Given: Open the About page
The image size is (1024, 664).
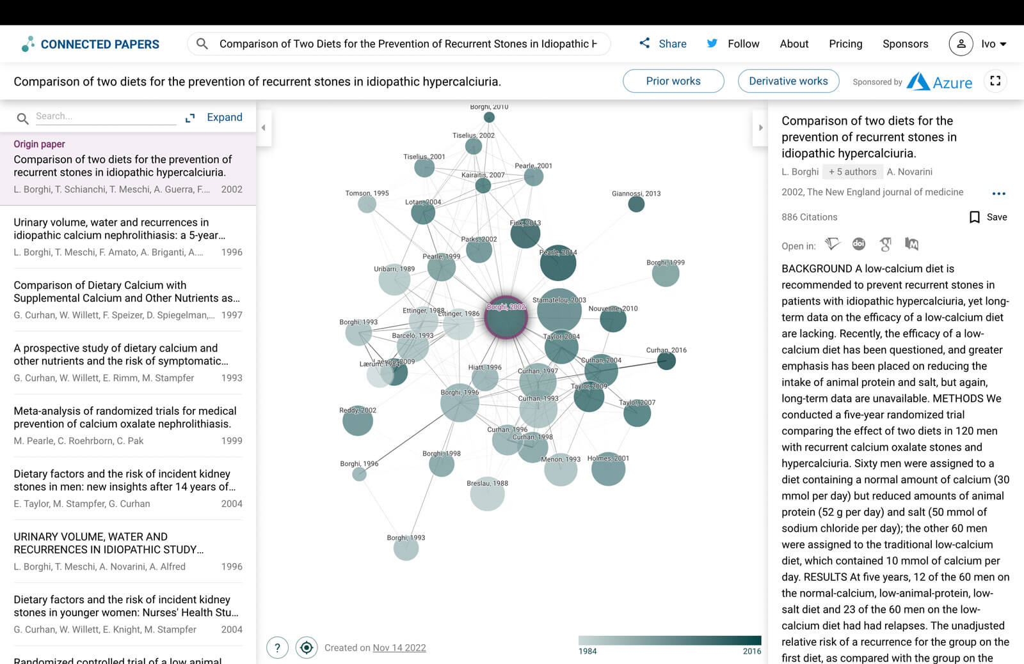Looking at the screenshot, I should click(794, 44).
